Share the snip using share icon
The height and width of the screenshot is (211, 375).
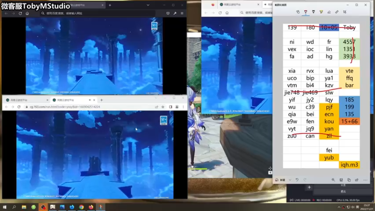coord(357,180)
